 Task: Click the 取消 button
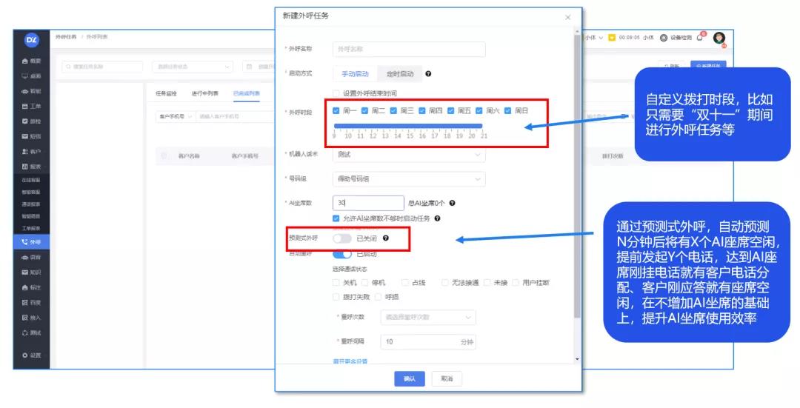(x=447, y=378)
